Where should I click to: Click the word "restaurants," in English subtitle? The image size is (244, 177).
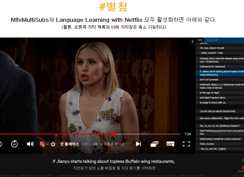point(163,161)
